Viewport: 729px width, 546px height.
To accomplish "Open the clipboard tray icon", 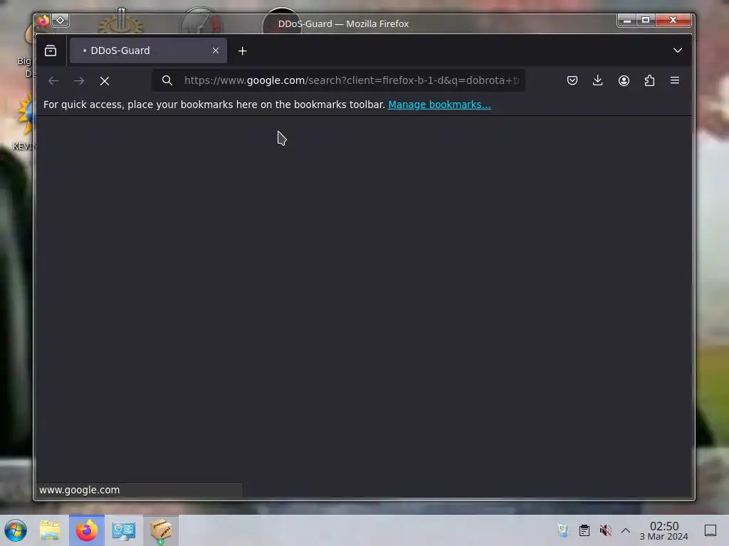I will click(584, 530).
